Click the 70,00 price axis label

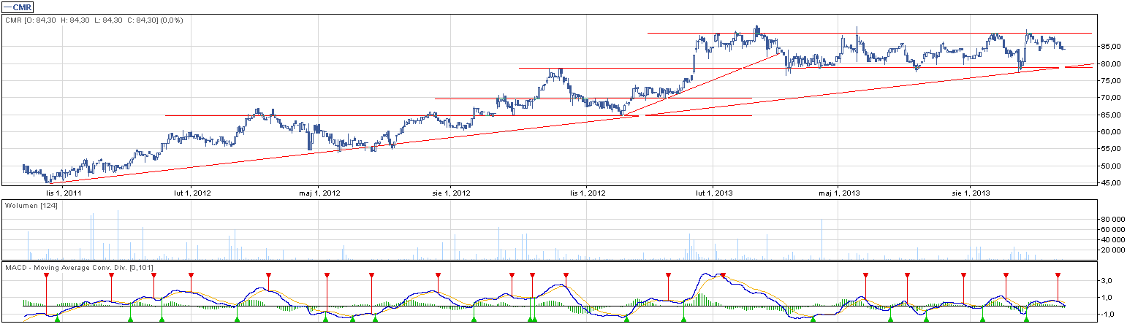(x=1112, y=98)
